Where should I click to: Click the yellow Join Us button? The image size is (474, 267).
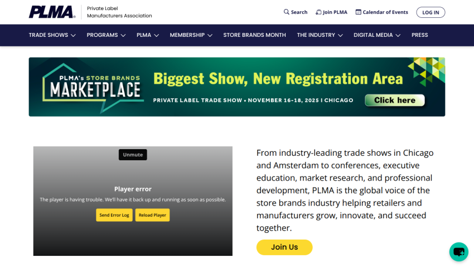click(284, 247)
